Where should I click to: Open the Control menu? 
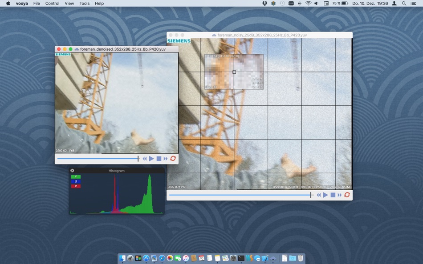(x=53, y=4)
